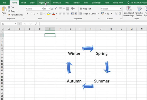Align cell text to the left

click(60, 14)
